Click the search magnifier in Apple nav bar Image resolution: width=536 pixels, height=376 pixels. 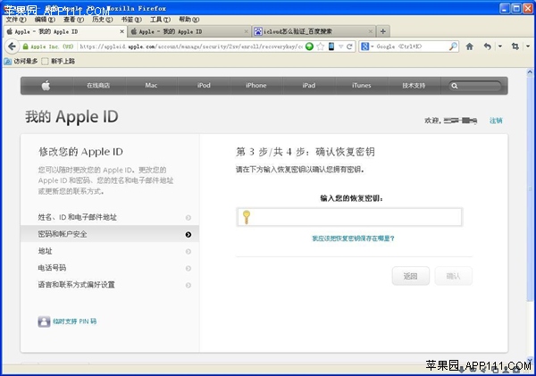coord(456,86)
